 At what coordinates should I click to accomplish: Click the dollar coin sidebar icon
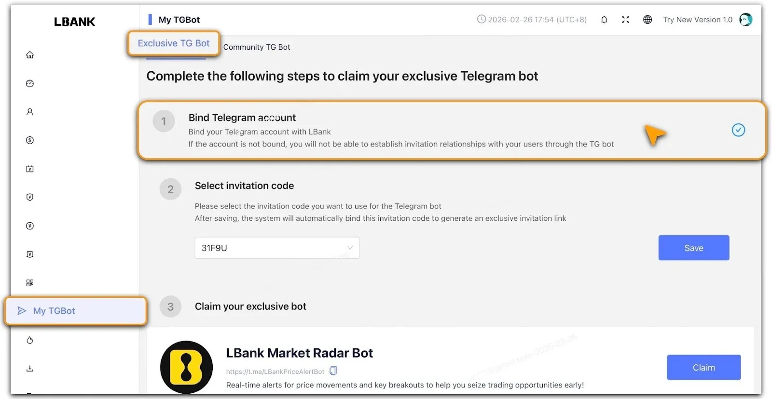pos(30,140)
